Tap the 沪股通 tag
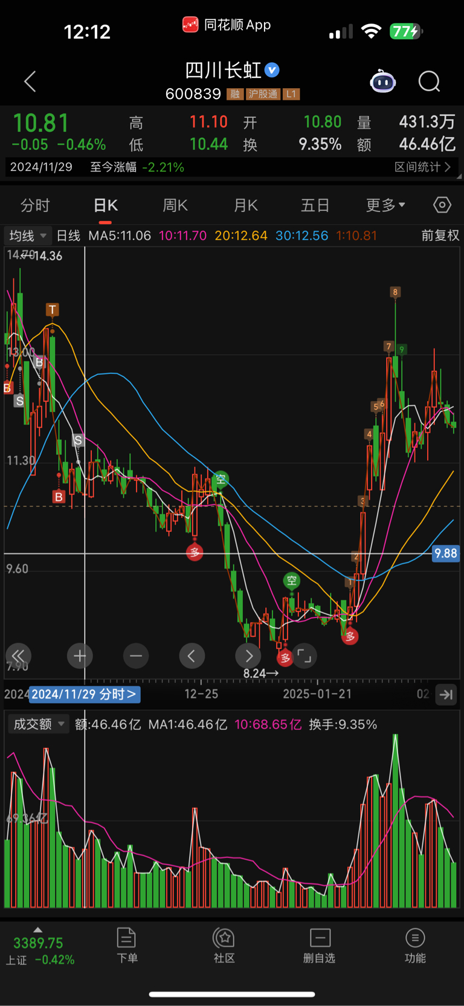Viewport: 464px width, 1006px height. tap(263, 94)
